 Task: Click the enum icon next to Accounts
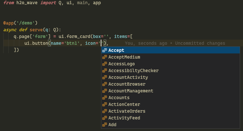(x=105, y=98)
